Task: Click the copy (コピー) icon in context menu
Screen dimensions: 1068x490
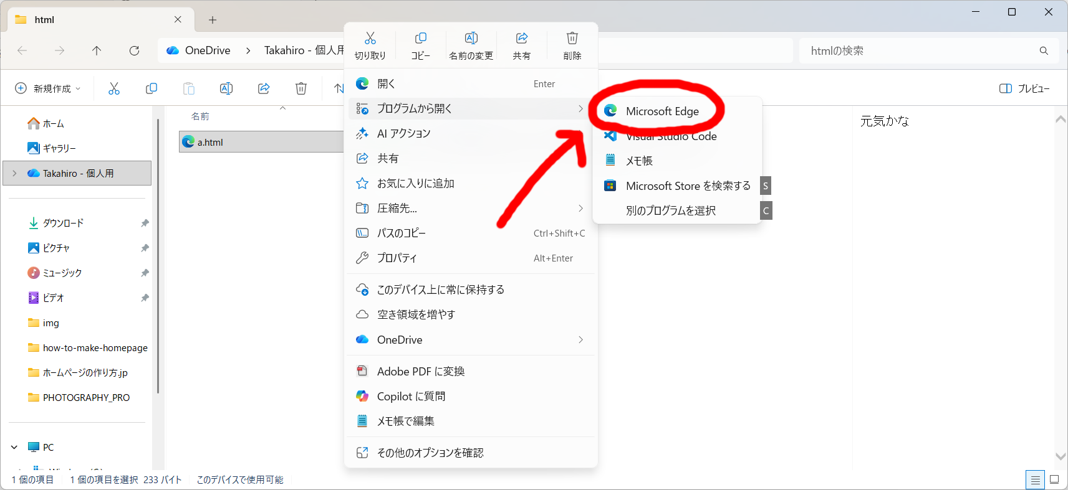Action: tap(421, 39)
